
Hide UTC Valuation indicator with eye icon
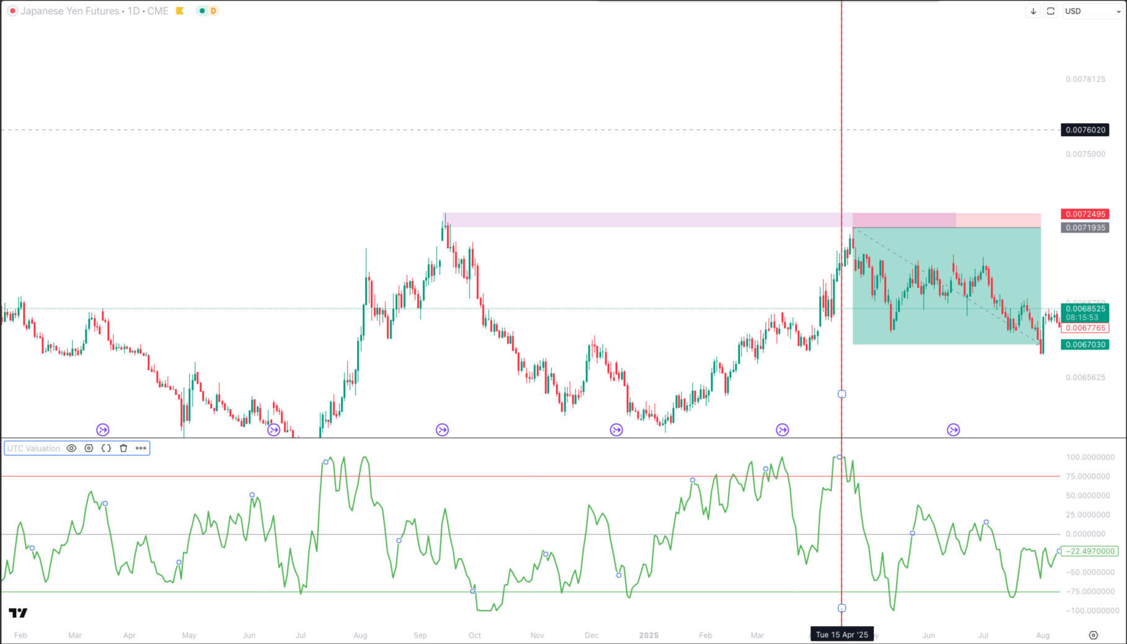[x=72, y=449]
